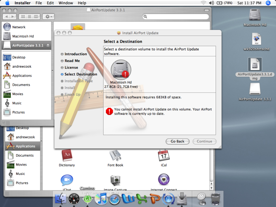The image size is (276, 207).
Task: Click the Finder forward arrow button
Action: pyautogui.click(x=13, y=17)
